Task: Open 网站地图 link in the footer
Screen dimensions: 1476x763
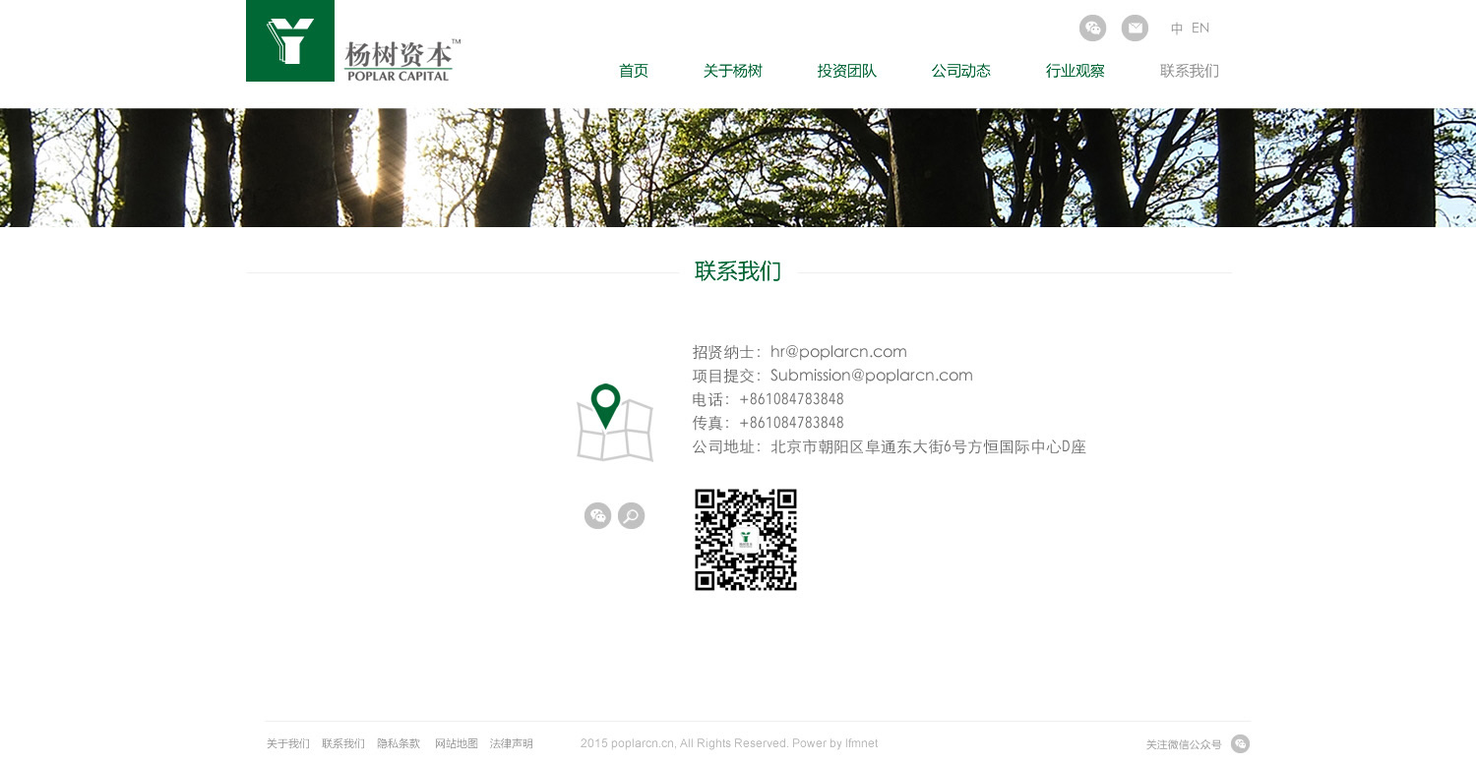Action: [x=457, y=744]
